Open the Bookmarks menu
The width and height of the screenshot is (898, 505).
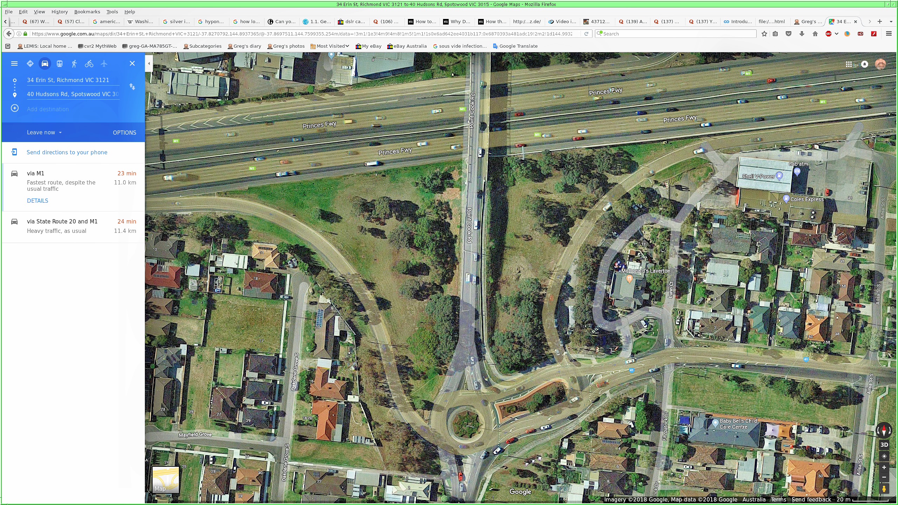pos(87,12)
